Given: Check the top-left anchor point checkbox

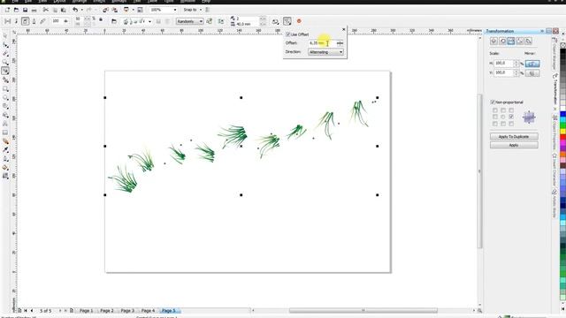Looking at the screenshot, I should click(x=495, y=110).
